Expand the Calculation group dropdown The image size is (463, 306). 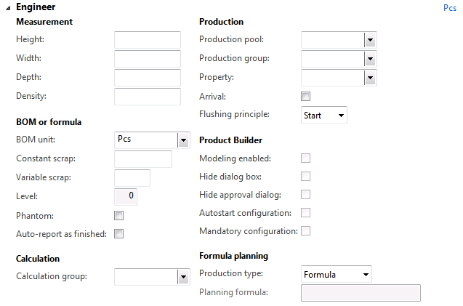coord(183,276)
